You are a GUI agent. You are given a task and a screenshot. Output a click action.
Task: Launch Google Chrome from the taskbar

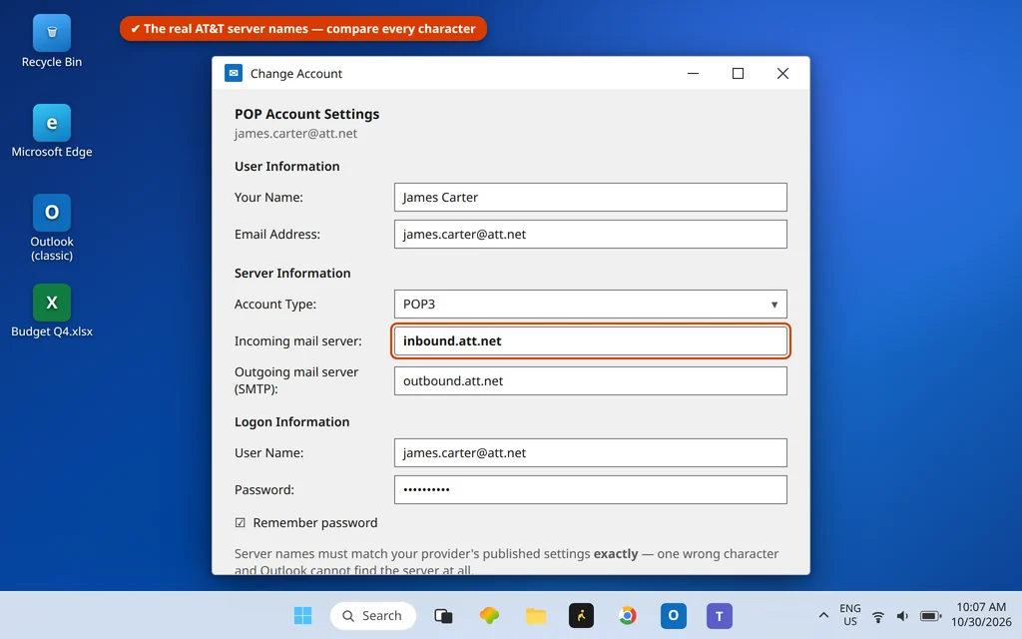coord(627,615)
